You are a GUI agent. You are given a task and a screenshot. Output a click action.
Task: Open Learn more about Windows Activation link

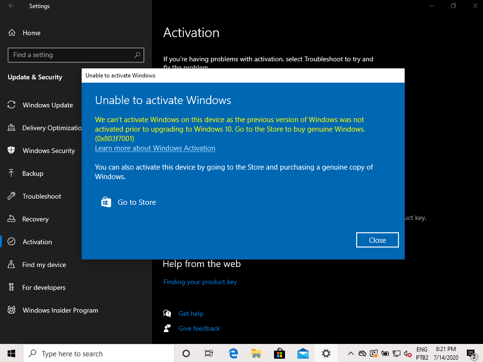point(155,148)
